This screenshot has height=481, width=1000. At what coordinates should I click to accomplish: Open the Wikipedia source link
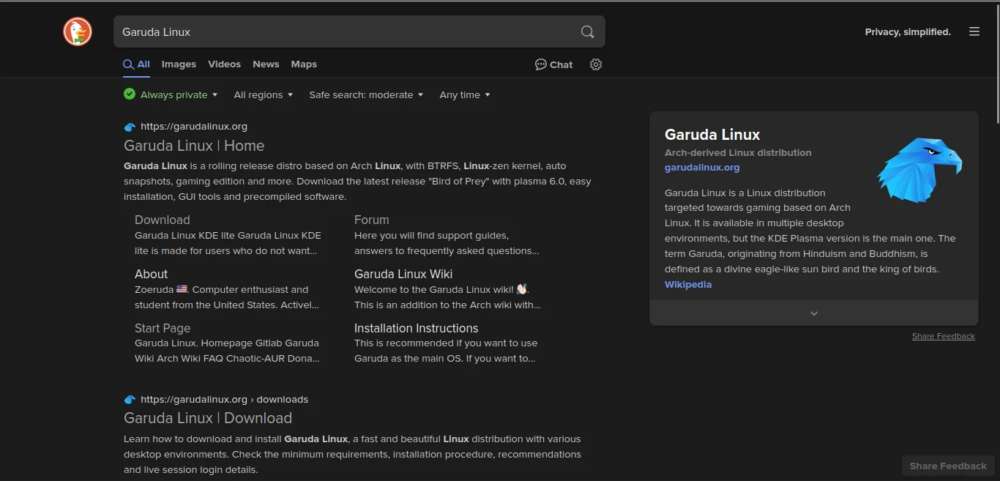[x=688, y=285]
